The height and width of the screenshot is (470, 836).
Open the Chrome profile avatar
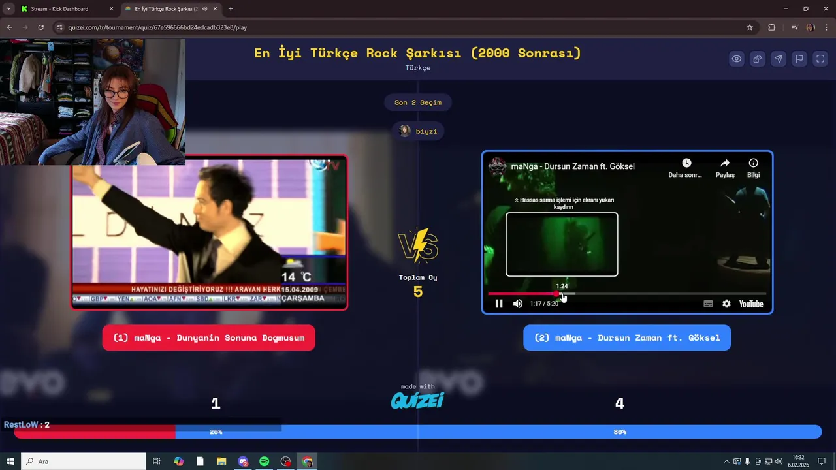(x=811, y=27)
